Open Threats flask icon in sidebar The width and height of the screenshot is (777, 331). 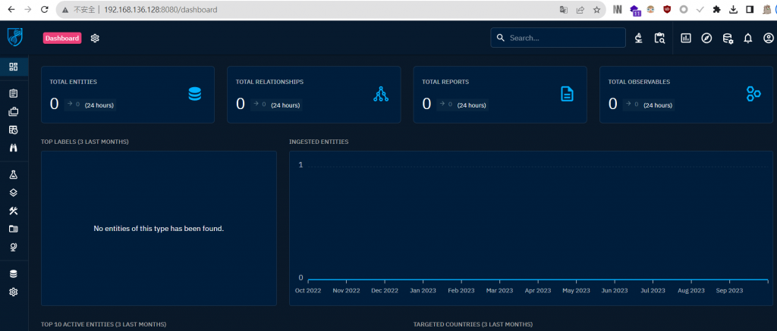click(14, 175)
